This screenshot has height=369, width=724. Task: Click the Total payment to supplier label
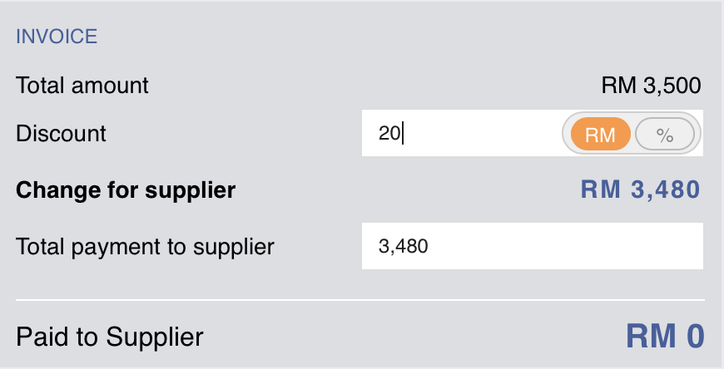pyautogui.click(x=145, y=246)
